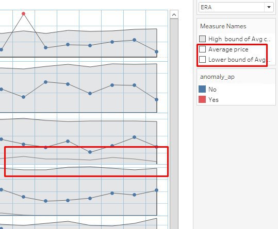Click the vertical scrollbar track

click(x=174, y=124)
